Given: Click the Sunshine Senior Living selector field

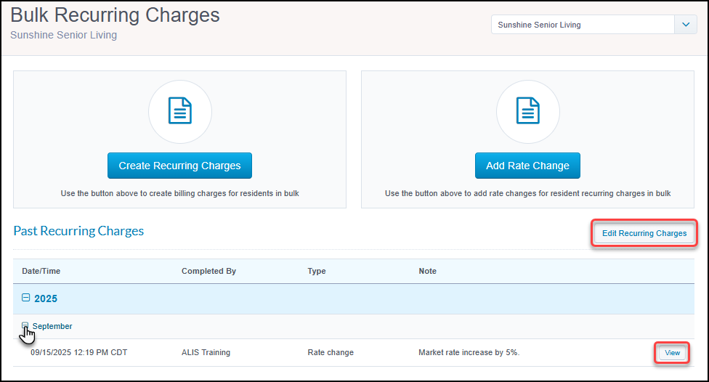Looking at the screenshot, I should [583, 25].
